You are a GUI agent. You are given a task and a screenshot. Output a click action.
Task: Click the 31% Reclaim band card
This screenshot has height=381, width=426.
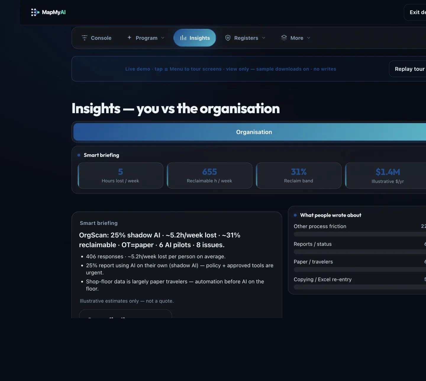point(298,176)
